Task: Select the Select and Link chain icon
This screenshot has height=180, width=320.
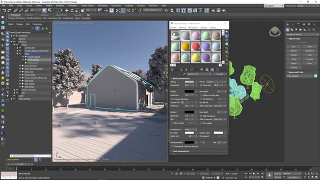Action: 15,10
